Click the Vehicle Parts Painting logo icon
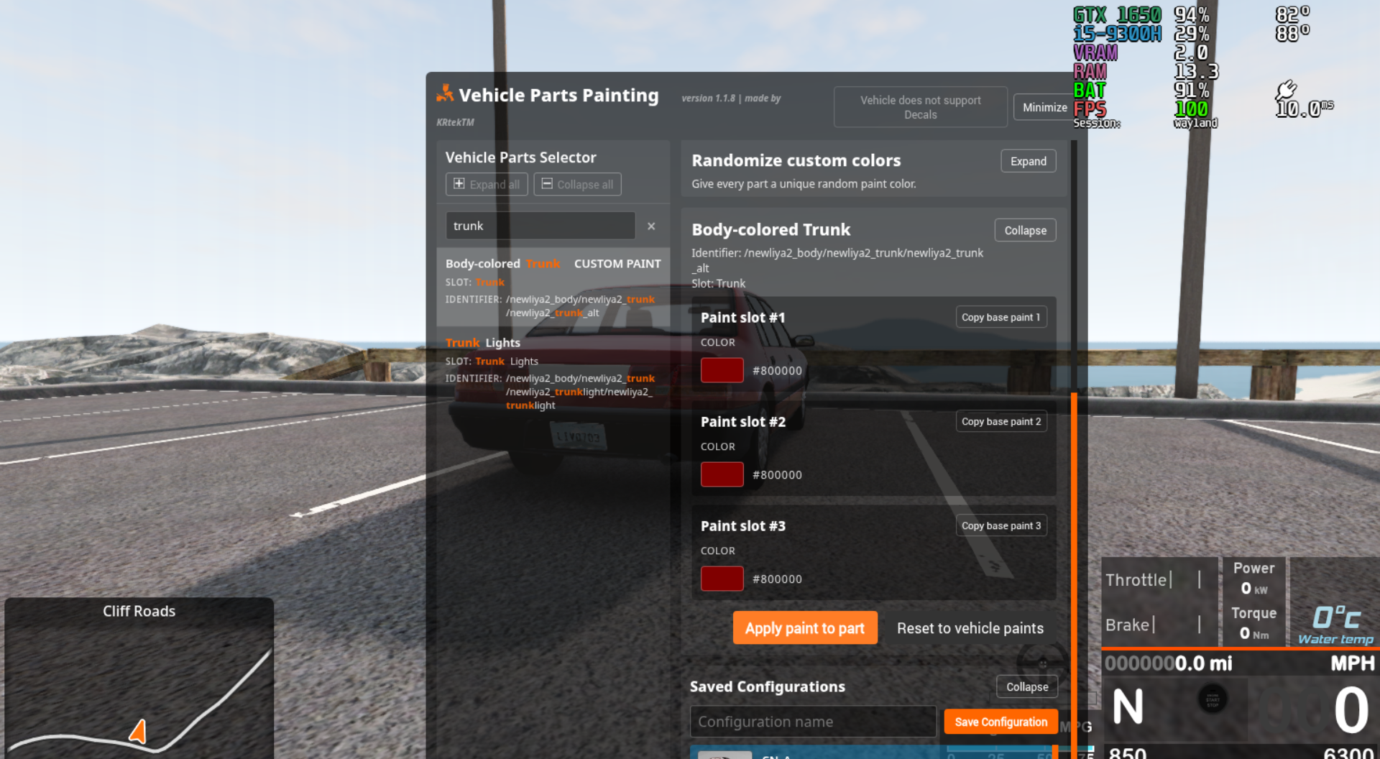This screenshot has height=759, width=1380. pyautogui.click(x=445, y=93)
